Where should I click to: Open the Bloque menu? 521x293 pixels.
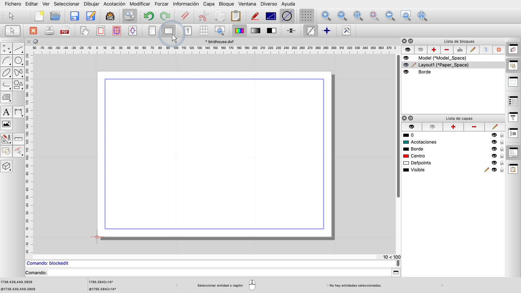[226, 4]
